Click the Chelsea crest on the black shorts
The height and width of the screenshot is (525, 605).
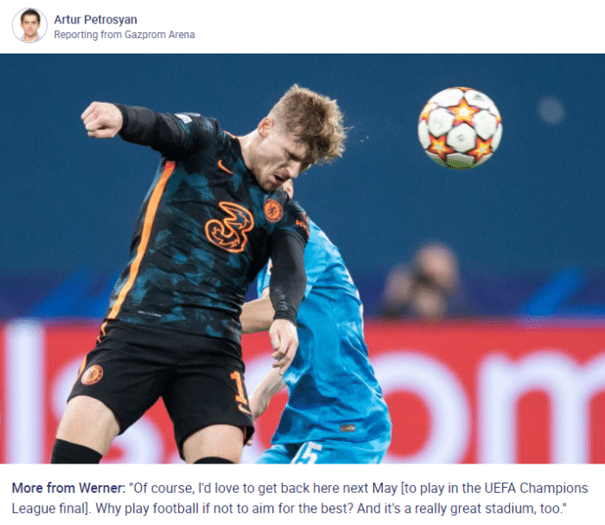click(x=92, y=375)
